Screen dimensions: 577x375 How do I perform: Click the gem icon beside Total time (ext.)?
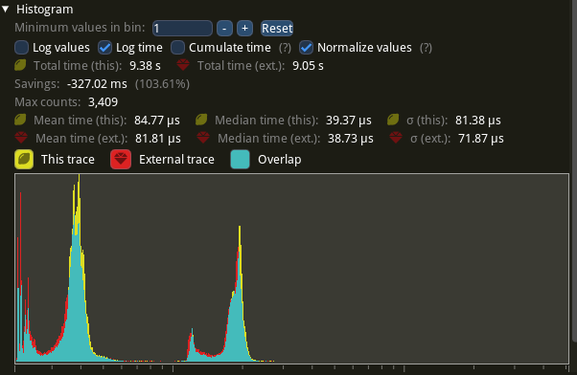183,65
